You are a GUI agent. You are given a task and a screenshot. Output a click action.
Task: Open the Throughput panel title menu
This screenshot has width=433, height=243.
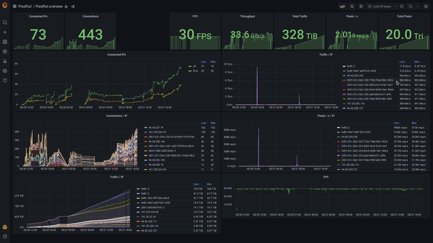click(x=248, y=17)
